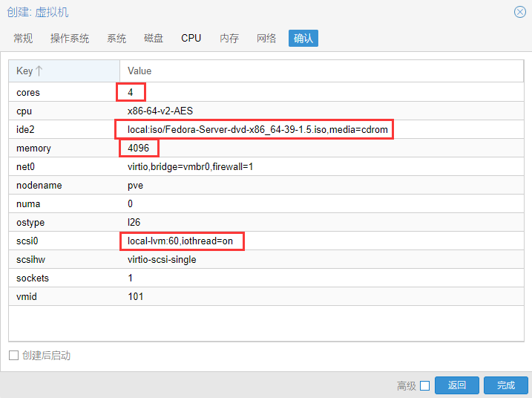The width and height of the screenshot is (532, 398).
Task: Click the 返回 back button
Action: (x=457, y=385)
